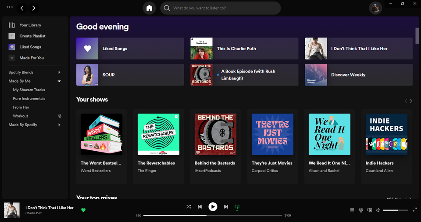Open the Pure Instrumentals playlist

[29, 98]
